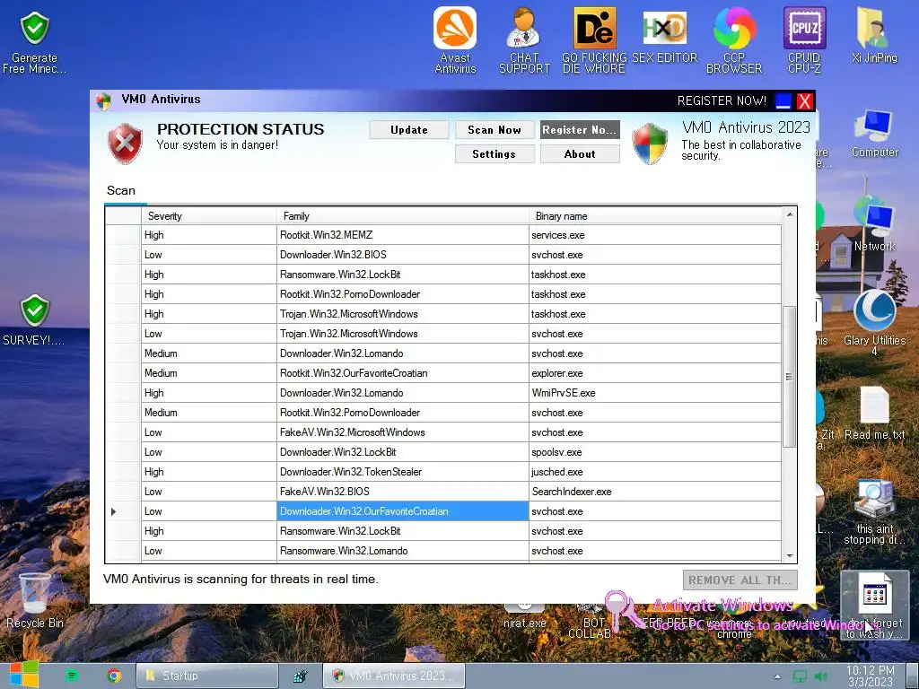This screenshot has height=689, width=919.
Task: Open the pinned task manager taskbar icon
Action: 300,676
